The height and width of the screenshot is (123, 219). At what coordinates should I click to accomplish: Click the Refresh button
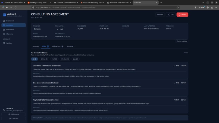pyautogui.click(x=160, y=15)
